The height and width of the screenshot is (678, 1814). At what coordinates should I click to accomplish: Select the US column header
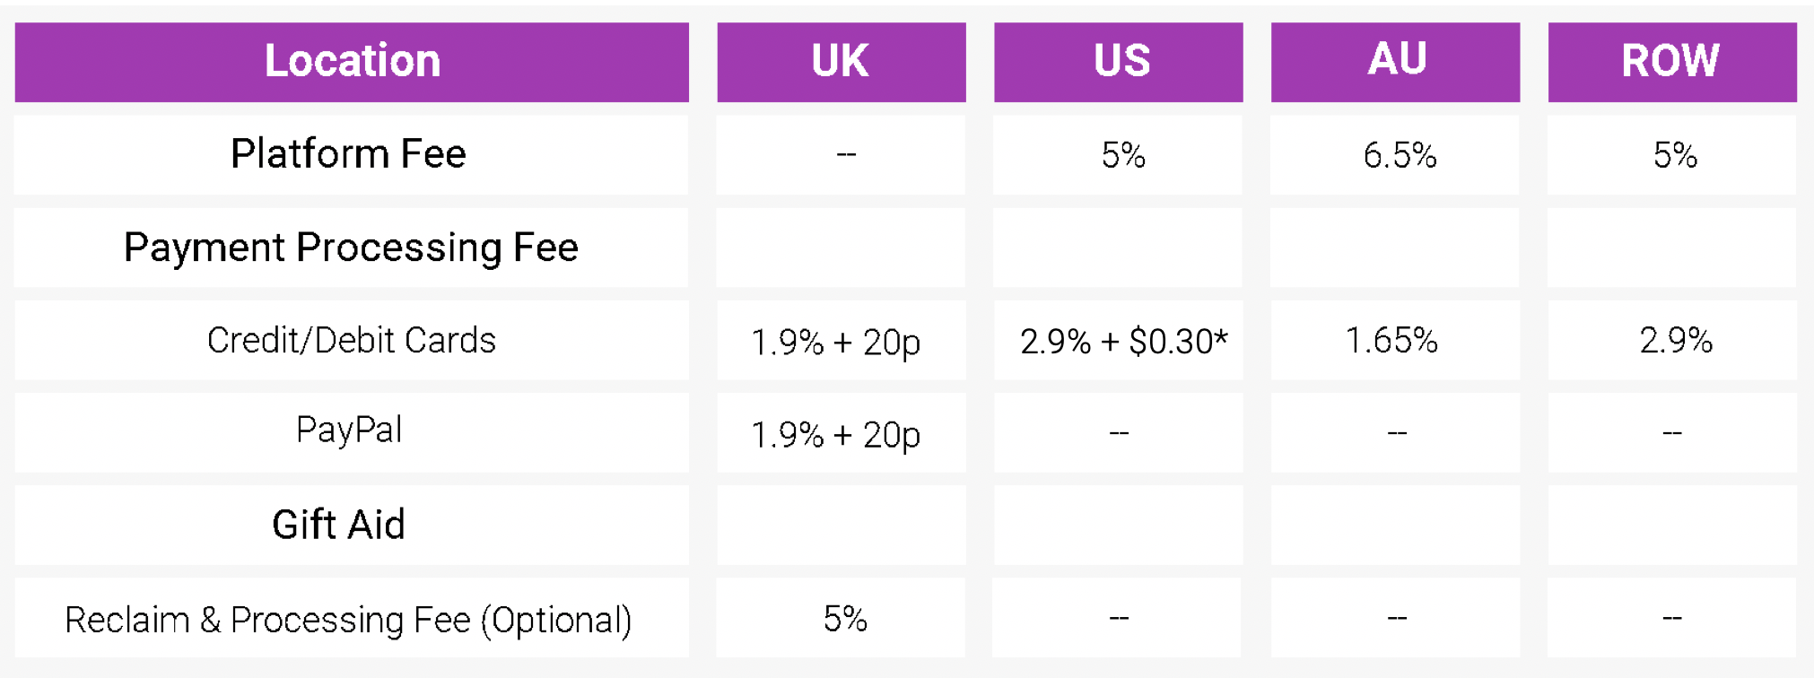[1119, 62]
